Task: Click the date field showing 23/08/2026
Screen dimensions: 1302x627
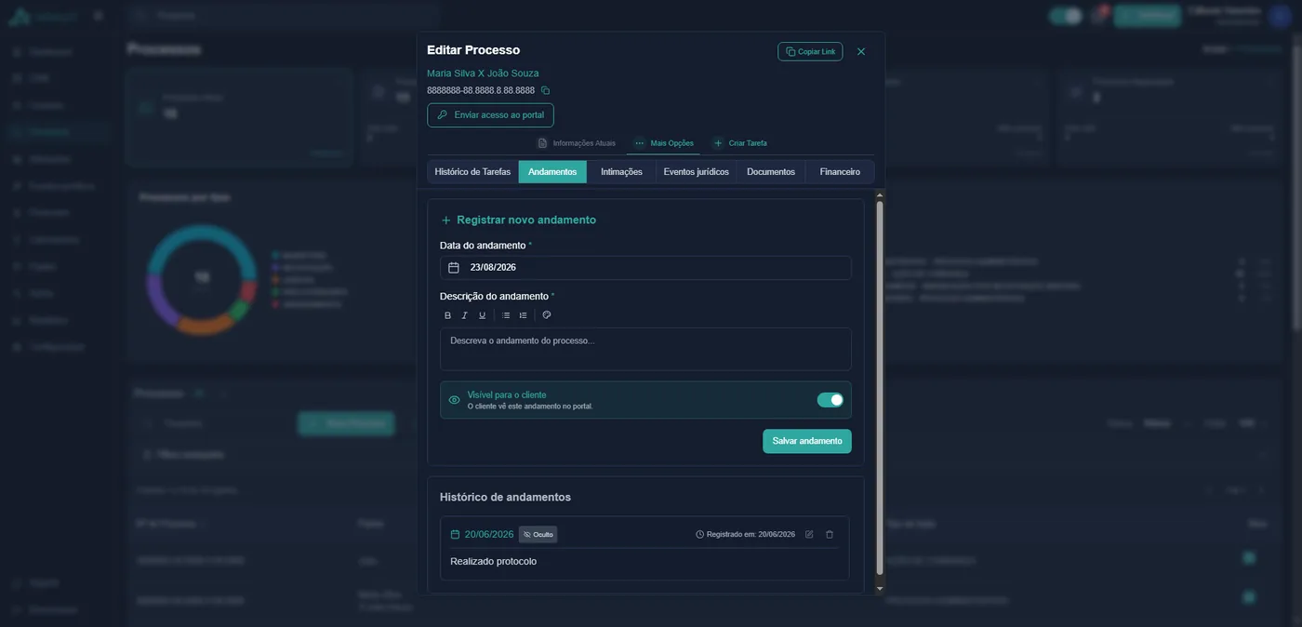Action: pyautogui.click(x=645, y=268)
